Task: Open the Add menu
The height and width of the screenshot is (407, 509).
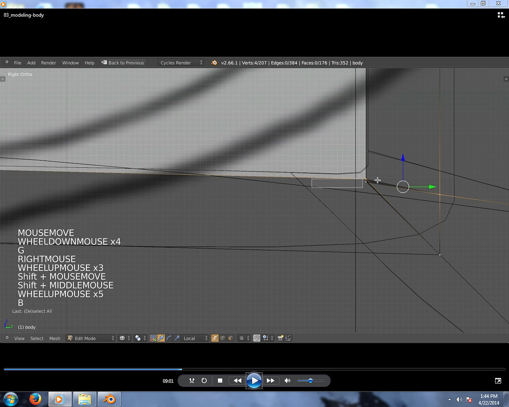Action: tap(31, 63)
